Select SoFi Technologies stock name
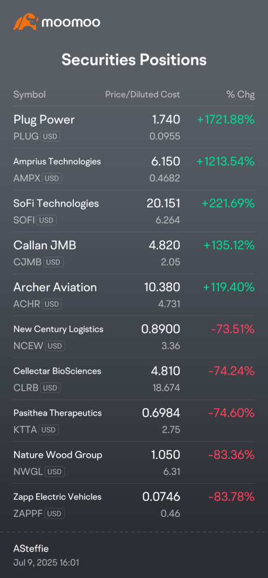 pos(56,203)
